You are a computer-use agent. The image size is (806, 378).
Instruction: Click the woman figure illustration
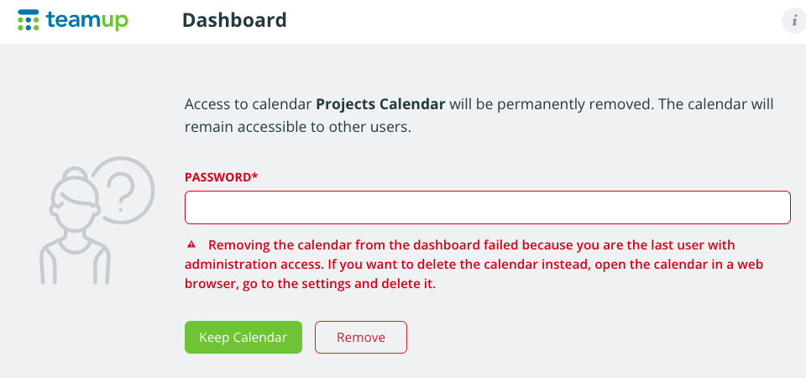(x=75, y=226)
